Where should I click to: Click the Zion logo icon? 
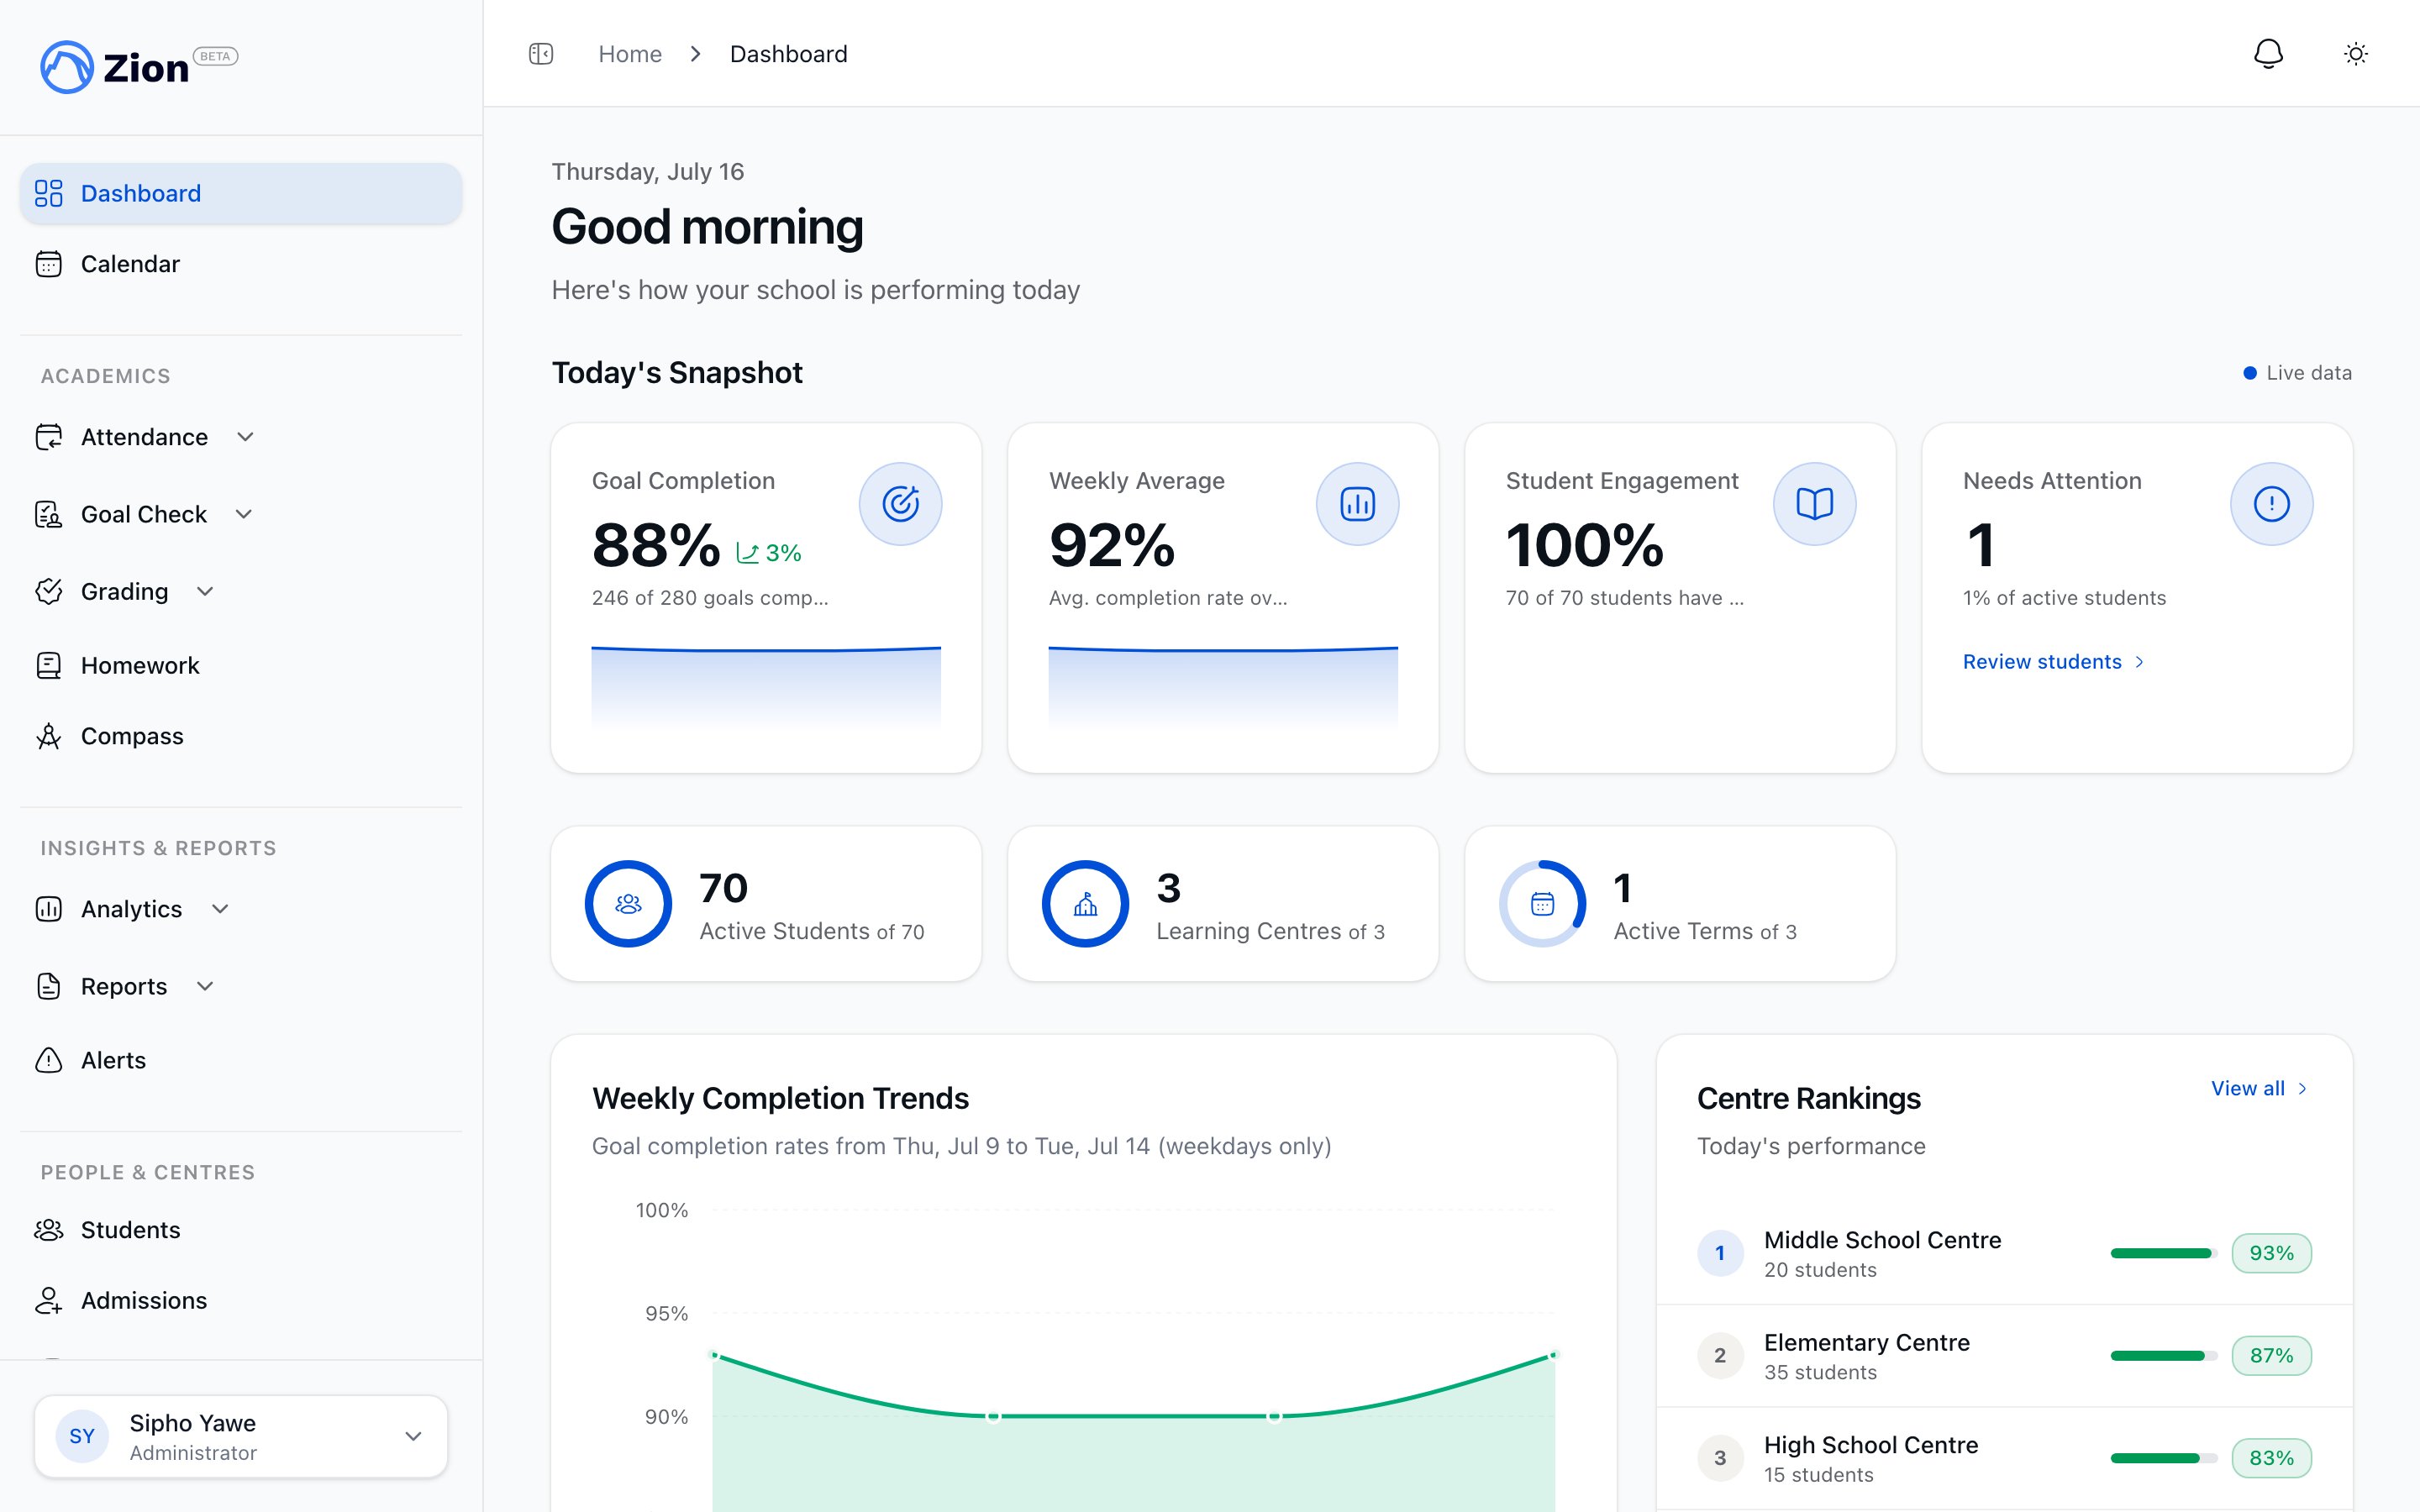point(67,67)
